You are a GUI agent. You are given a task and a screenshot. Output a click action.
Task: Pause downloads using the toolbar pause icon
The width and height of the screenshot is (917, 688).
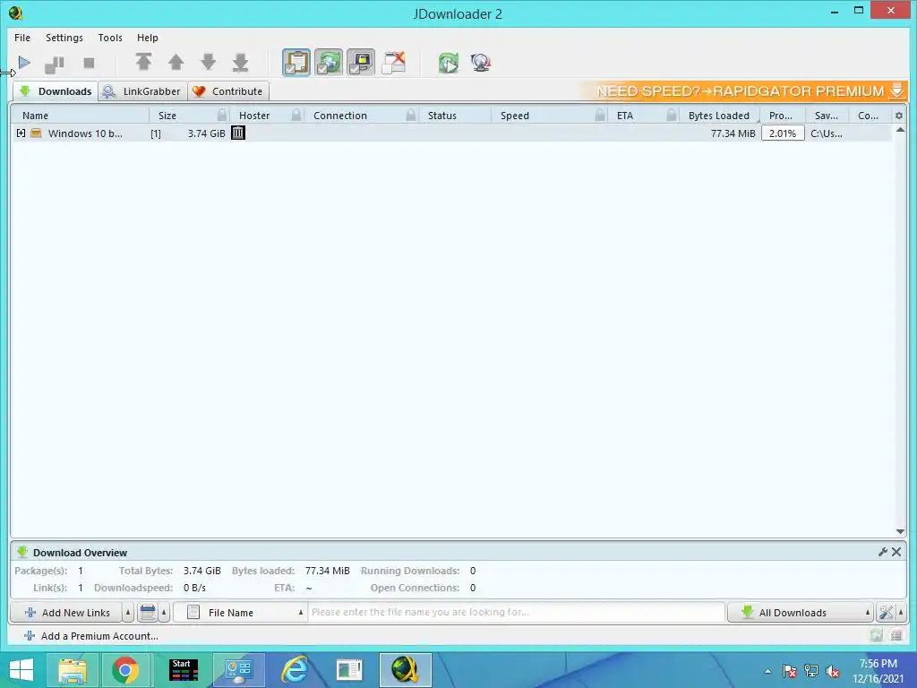click(x=55, y=64)
